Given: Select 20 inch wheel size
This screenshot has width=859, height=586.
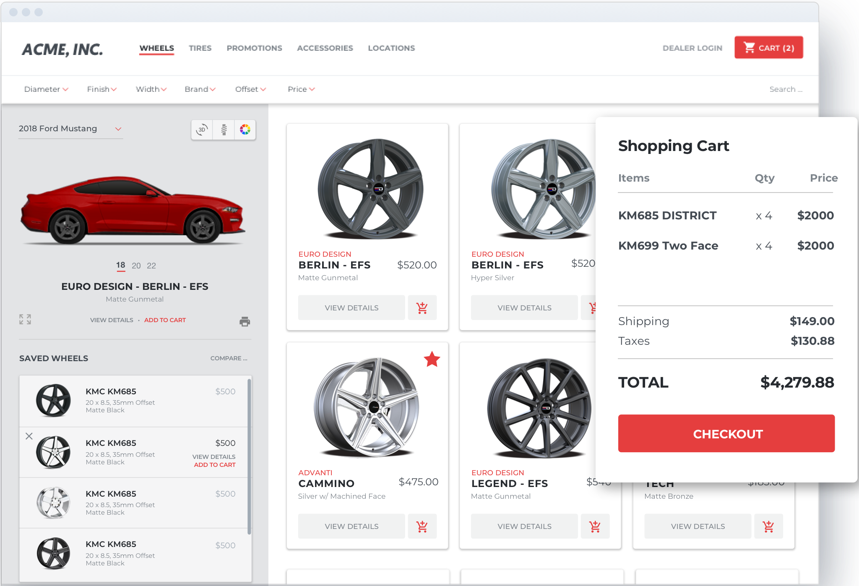Looking at the screenshot, I should [136, 266].
